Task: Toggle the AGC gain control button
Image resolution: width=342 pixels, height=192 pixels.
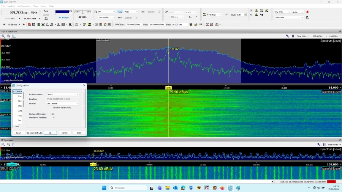Action: point(120,12)
